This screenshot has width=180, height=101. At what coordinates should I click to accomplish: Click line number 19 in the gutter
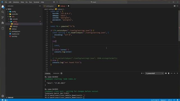click(x=47, y=50)
